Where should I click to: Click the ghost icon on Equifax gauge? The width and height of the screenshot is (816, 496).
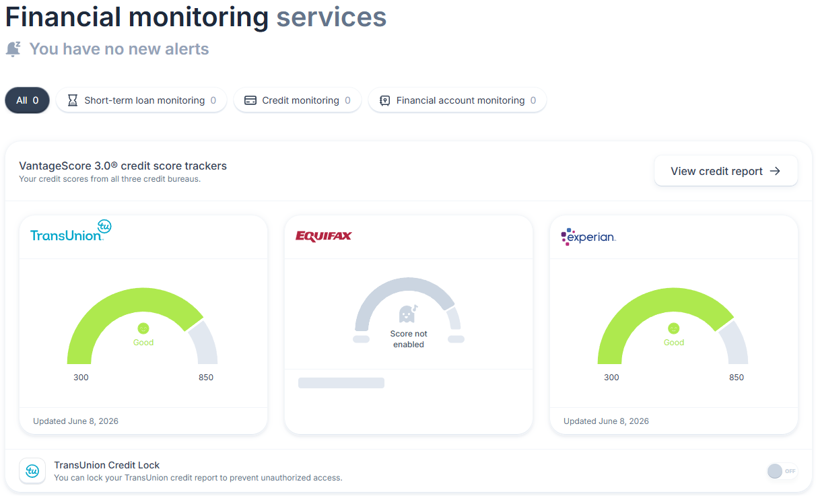(x=408, y=314)
